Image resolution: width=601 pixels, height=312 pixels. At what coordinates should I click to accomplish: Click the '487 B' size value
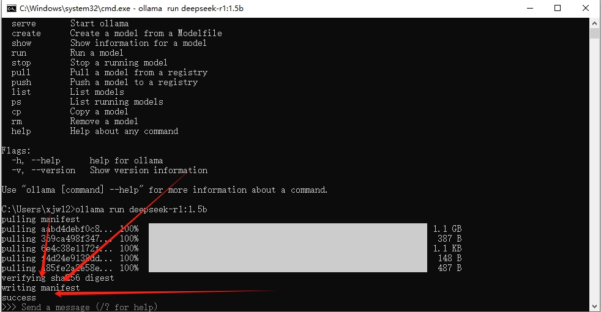(450, 268)
